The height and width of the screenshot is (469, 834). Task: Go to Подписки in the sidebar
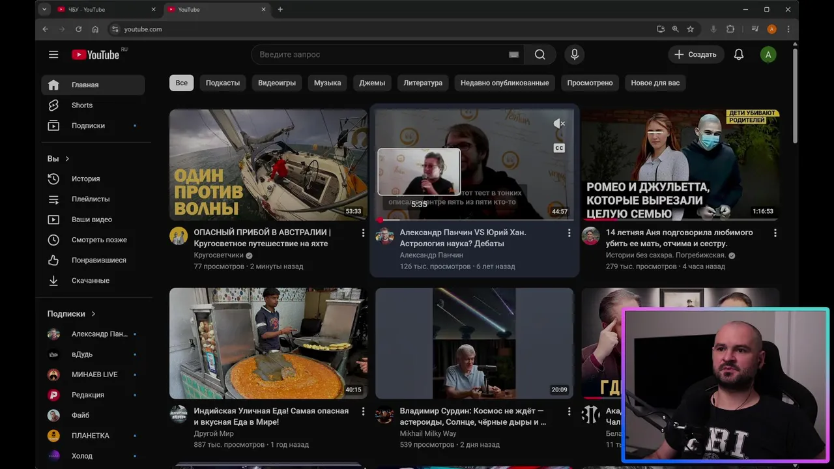tap(93, 126)
